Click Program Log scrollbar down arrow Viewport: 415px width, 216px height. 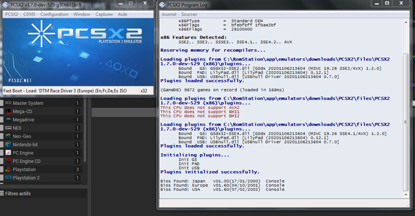click(x=406, y=194)
